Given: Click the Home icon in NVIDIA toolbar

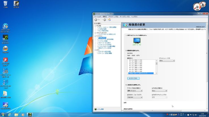Looking at the screenshot, I should point(109,20).
